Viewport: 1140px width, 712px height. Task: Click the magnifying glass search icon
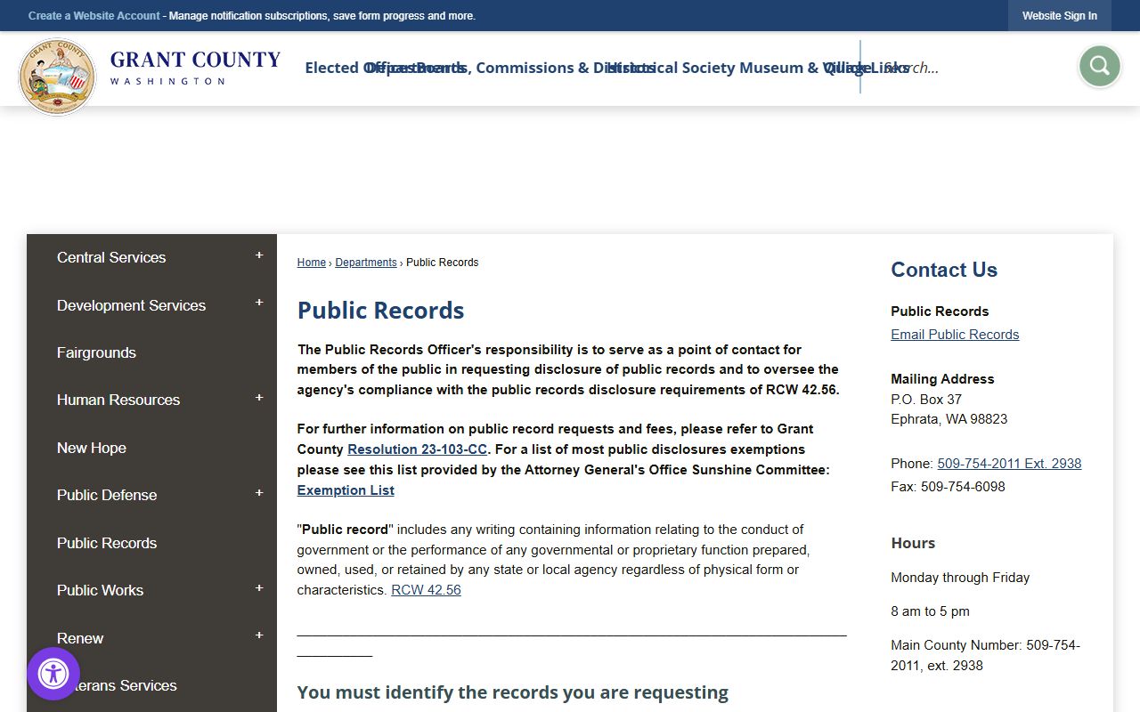(x=1099, y=67)
